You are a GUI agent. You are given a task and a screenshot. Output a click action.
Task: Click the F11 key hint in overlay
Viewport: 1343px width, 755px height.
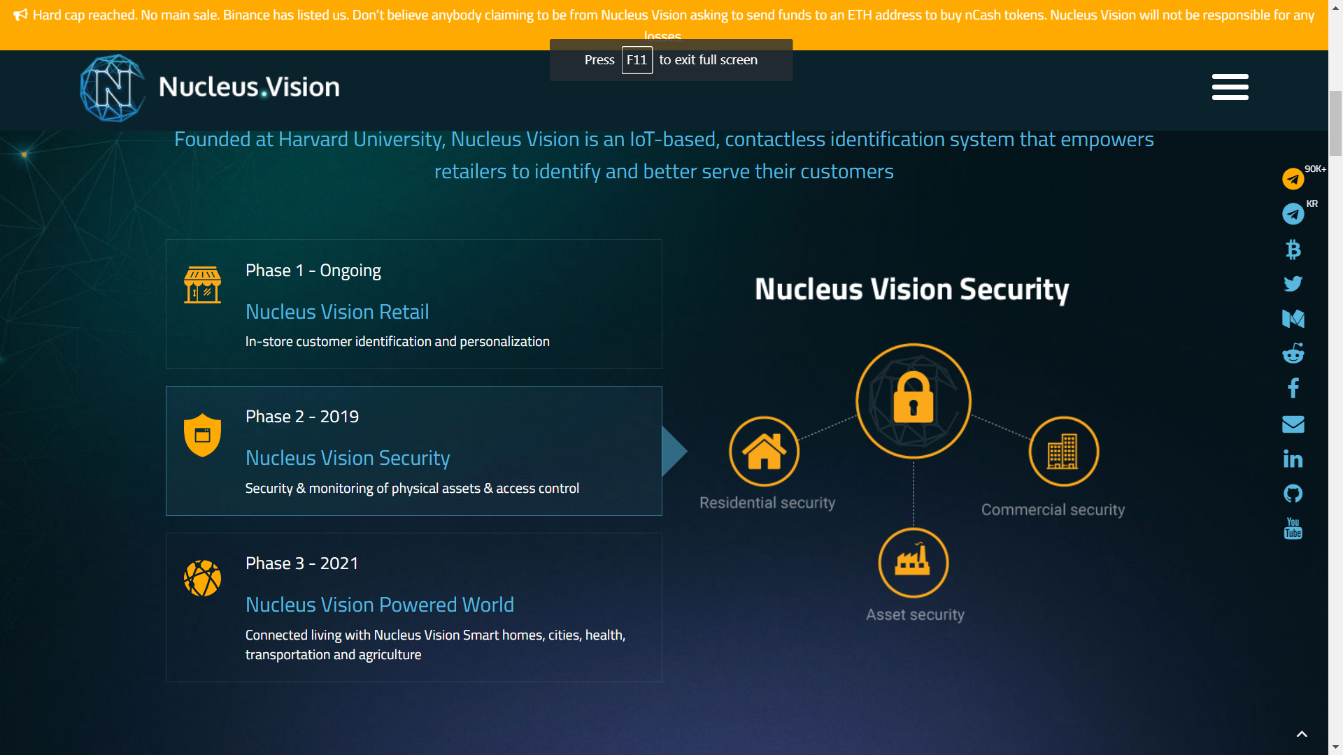(637, 60)
